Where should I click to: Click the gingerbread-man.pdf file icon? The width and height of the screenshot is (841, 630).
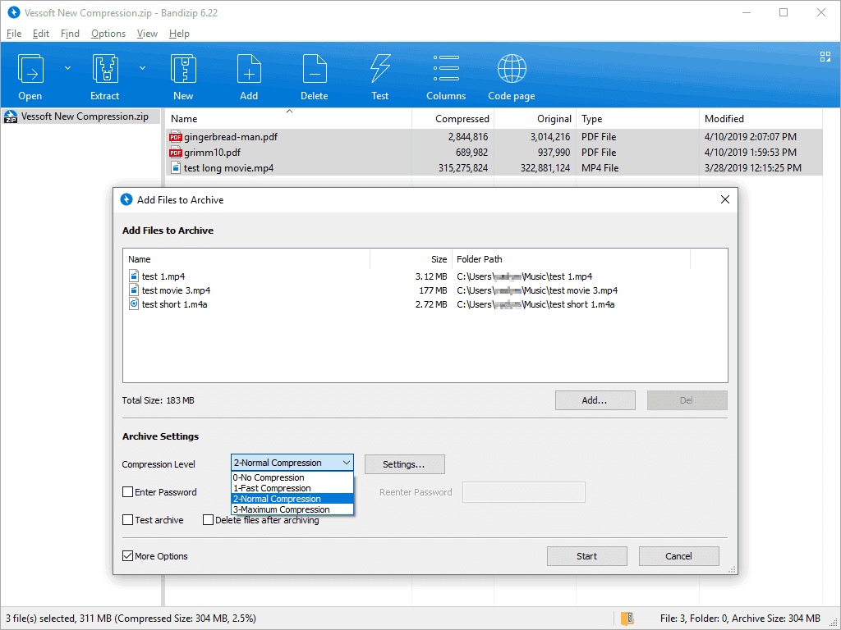click(176, 137)
